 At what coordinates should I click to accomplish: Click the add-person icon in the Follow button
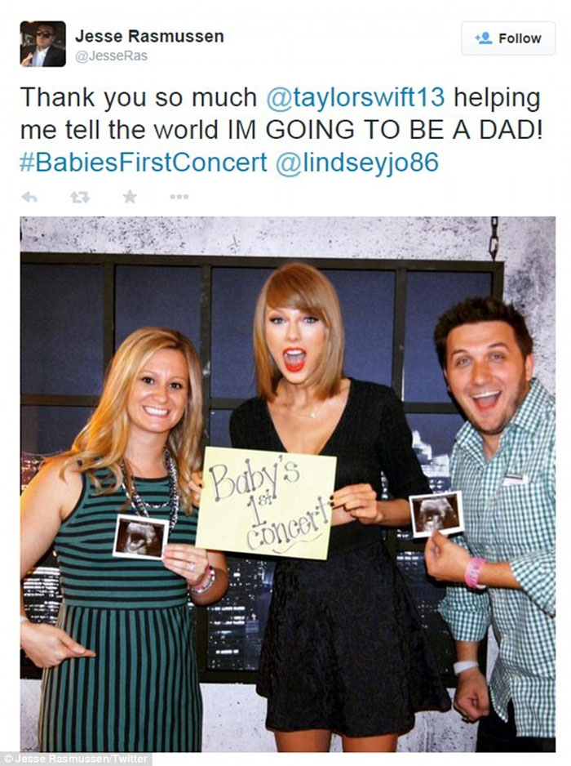tap(483, 38)
